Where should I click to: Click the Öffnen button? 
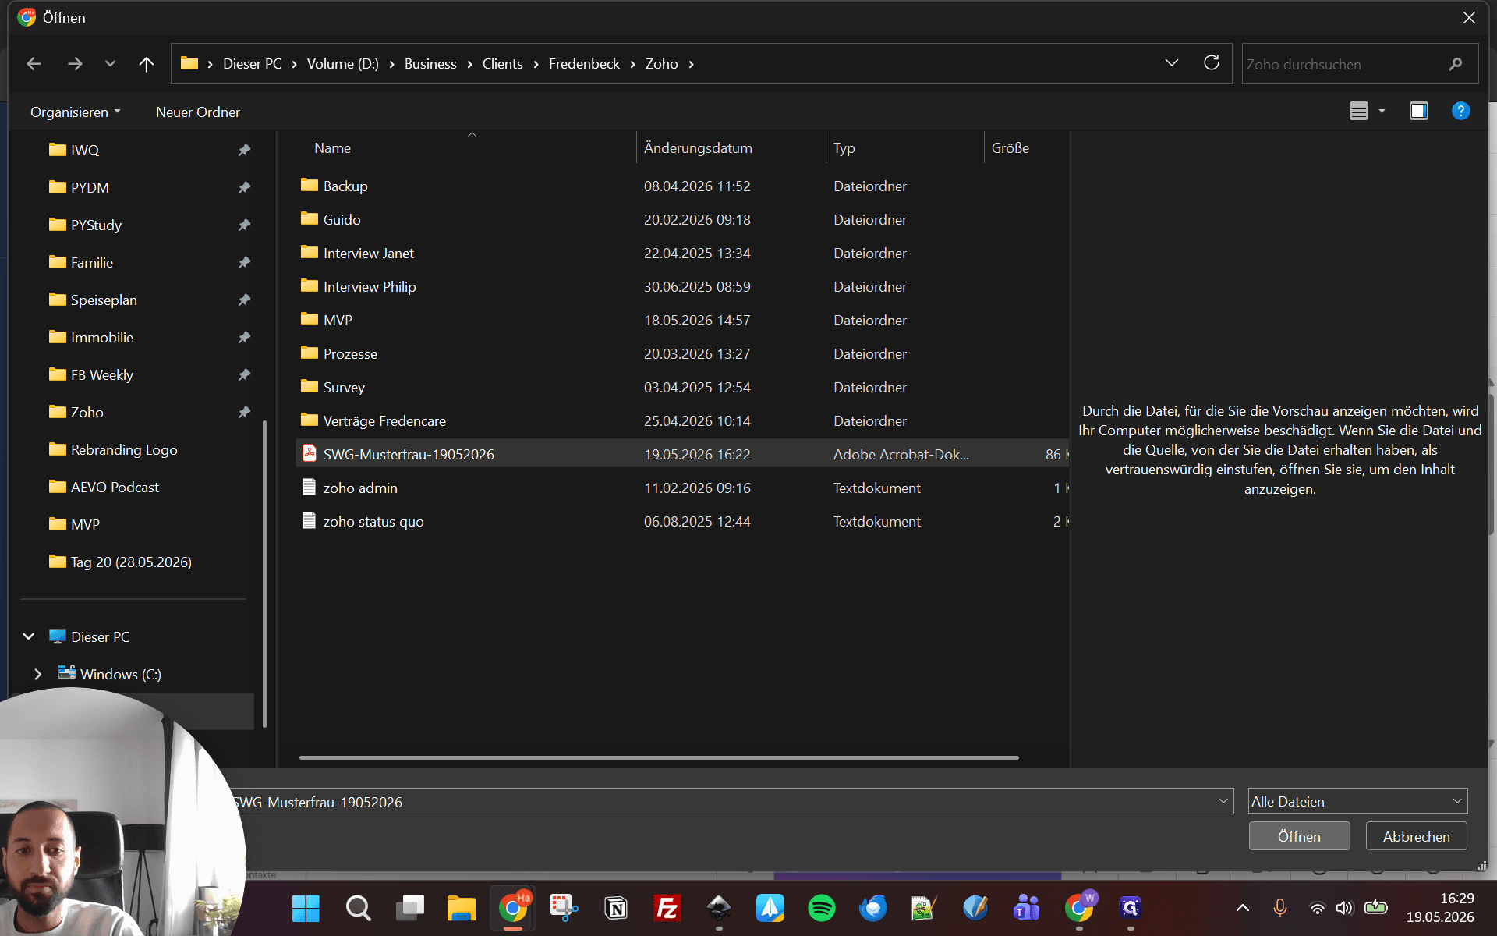point(1299,836)
